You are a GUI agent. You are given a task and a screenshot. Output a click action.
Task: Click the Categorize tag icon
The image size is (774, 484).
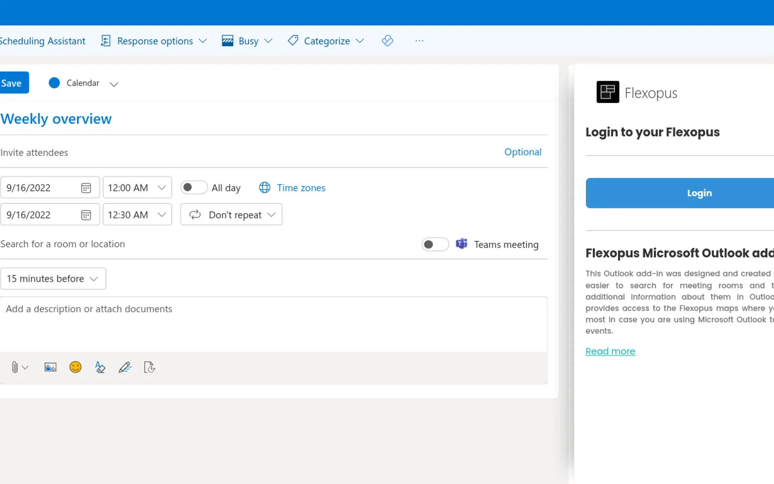(x=293, y=41)
